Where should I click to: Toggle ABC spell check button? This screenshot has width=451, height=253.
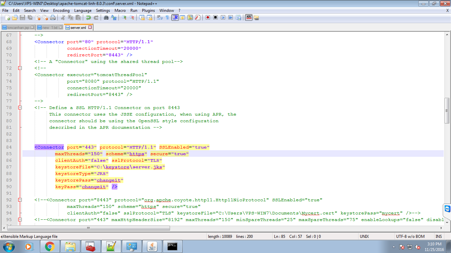[x=249, y=17]
